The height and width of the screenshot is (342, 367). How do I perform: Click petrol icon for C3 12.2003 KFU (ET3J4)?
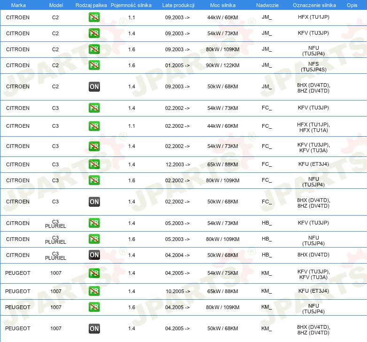(x=94, y=164)
